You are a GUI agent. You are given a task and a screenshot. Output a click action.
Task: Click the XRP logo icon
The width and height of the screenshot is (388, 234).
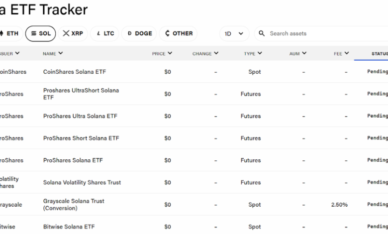[x=66, y=33]
